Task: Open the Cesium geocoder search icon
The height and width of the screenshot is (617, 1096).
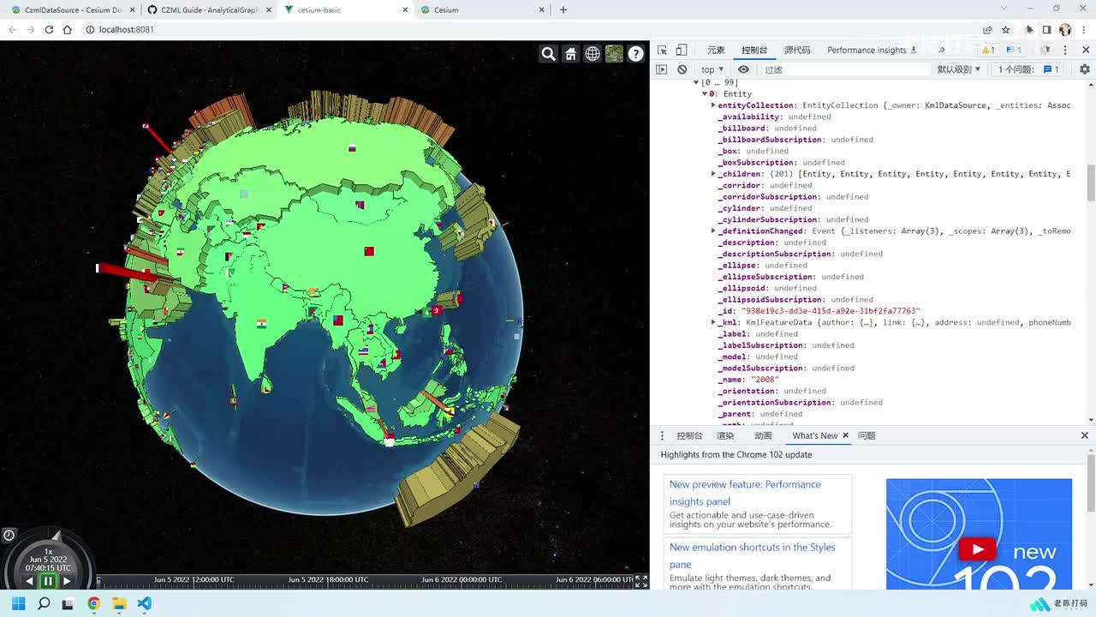Action: click(549, 54)
